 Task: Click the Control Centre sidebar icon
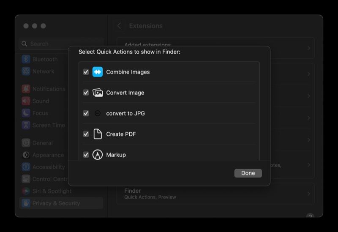click(x=26, y=179)
